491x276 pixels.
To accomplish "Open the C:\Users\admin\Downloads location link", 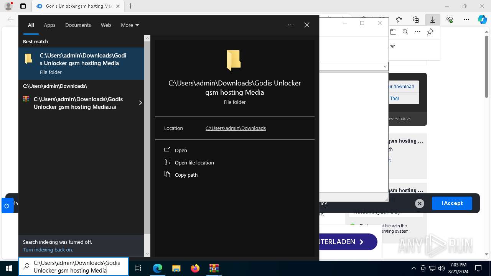I will click(236, 128).
